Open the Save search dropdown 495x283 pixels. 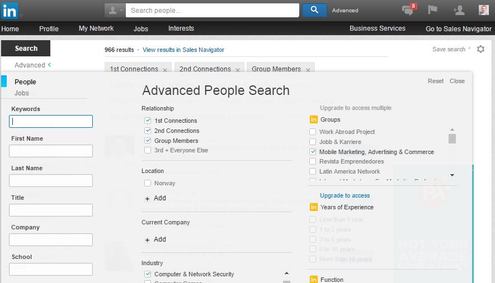(451, 49)
